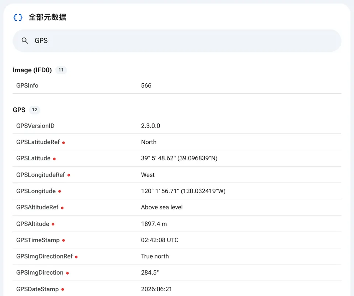The width and height of the screenshot is (354, 296).
Task: Select the True north value
Action: [155, 256]
